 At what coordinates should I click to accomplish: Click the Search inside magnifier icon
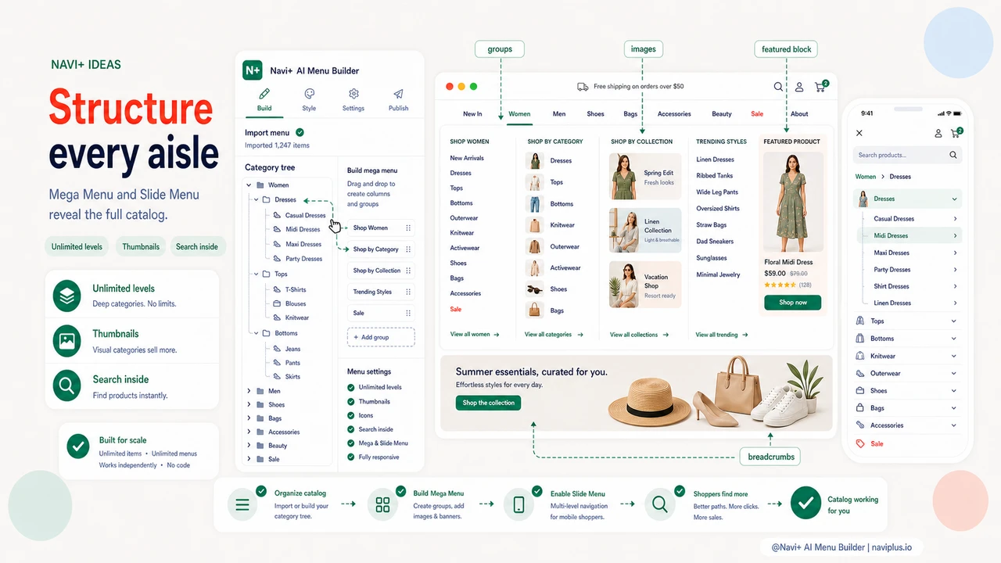[67, 385]
